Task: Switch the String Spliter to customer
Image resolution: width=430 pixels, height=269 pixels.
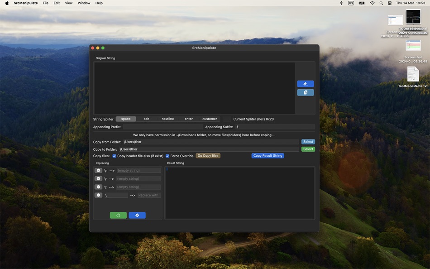Action: [210, 119]
